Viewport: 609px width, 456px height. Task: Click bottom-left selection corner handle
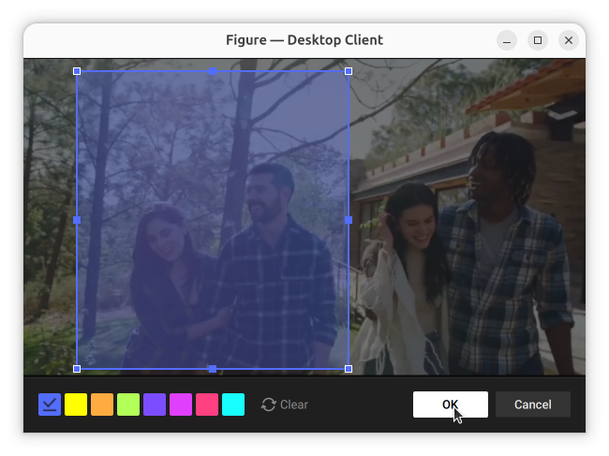pos(77,369)
